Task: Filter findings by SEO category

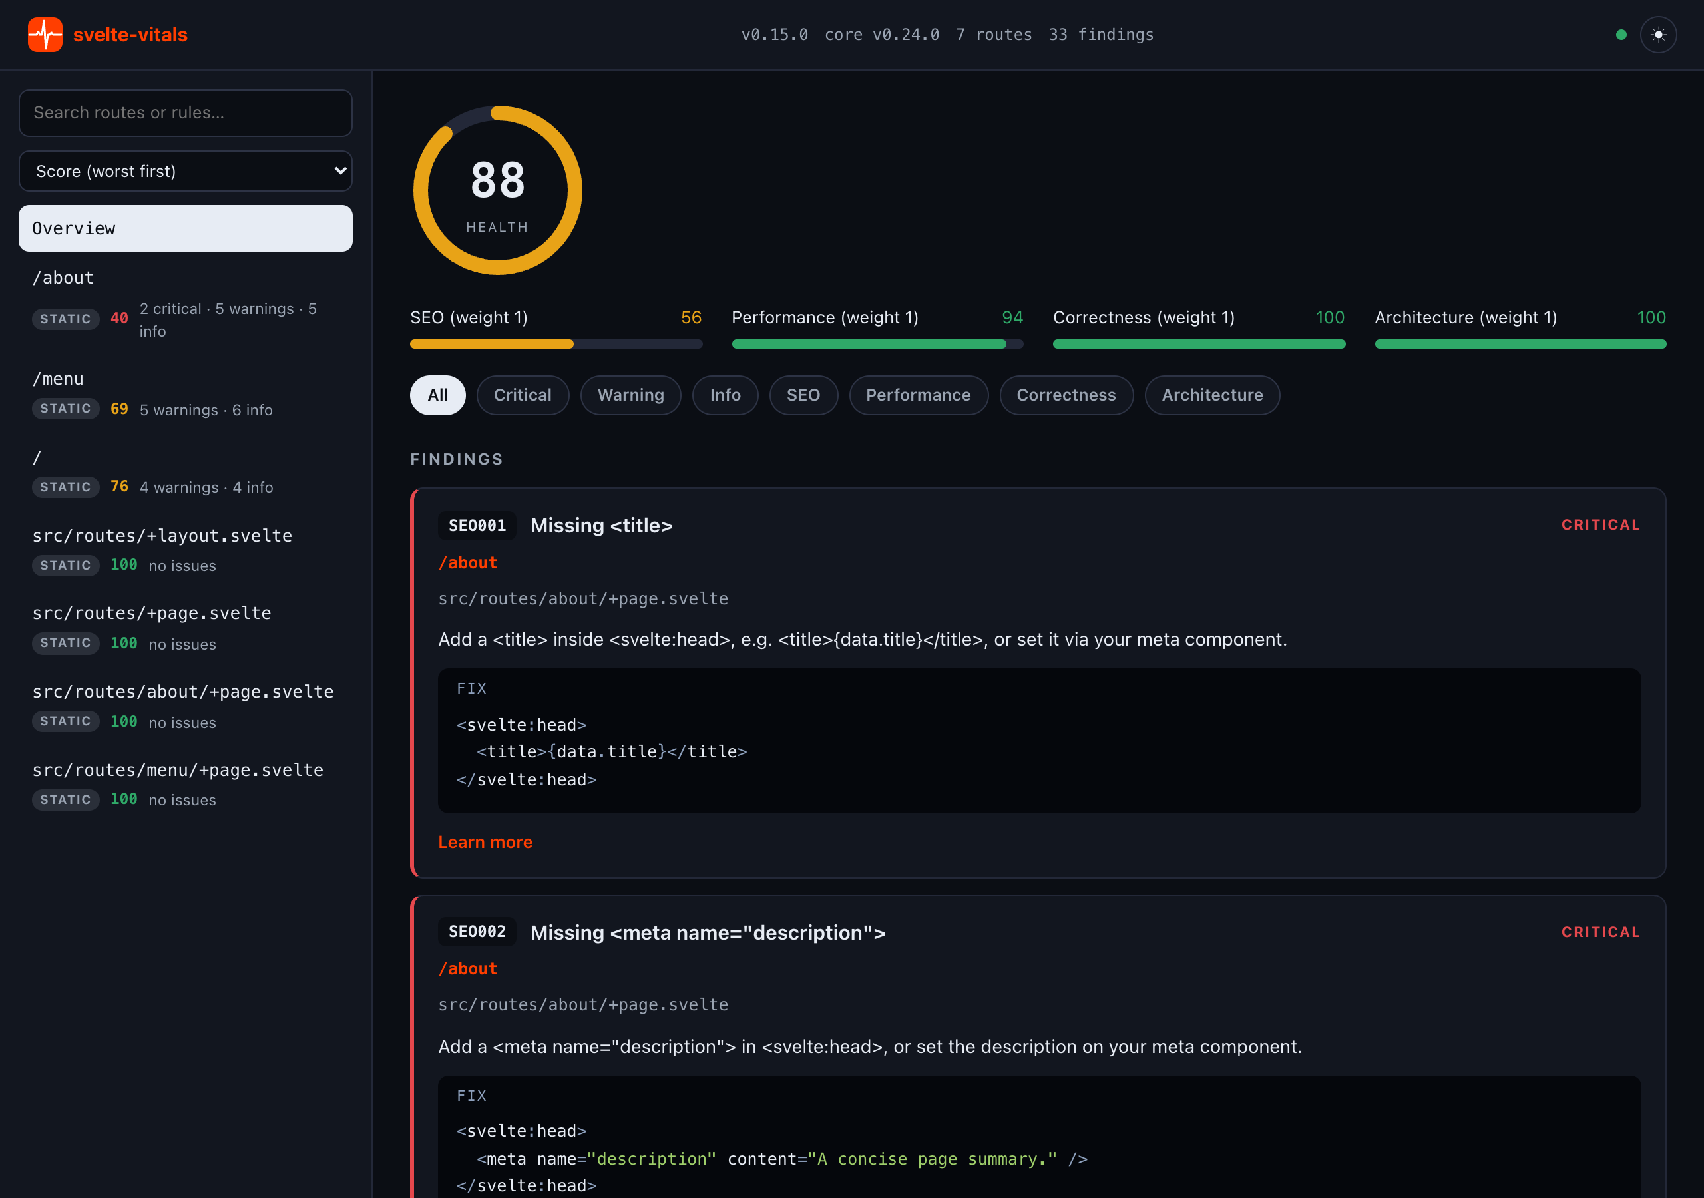Action: (x=804, y=395)
